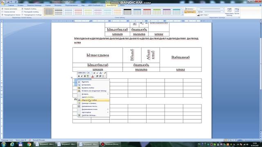Viewport: 262px width, 147px height.
Task: Toggle the Total Row (Строка итогов) checkbox
Action: [2, 12]
